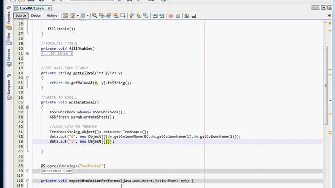335x188 pixels.
Task: Click Find Selection magnifier icon
Action: 95,16
